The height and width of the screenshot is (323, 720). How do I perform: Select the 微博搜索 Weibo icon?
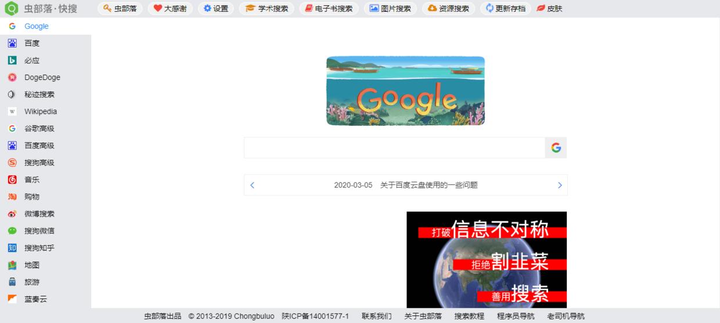(12, 214)
